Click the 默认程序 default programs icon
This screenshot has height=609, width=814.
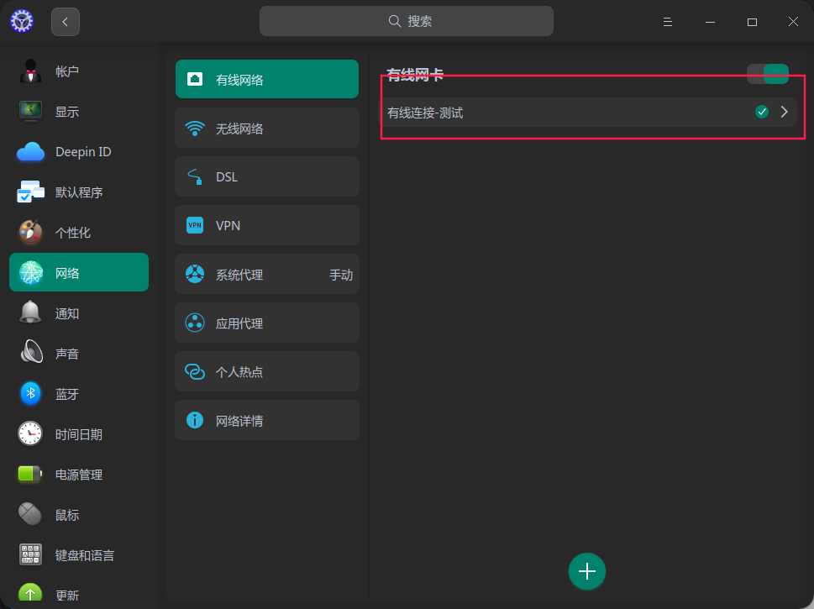[30, 192]
